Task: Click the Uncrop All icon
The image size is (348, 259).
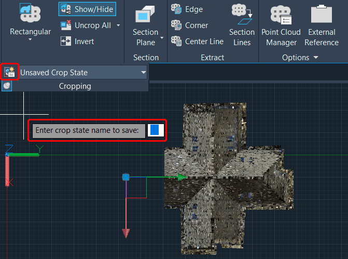Action: [x=66, y=25]
